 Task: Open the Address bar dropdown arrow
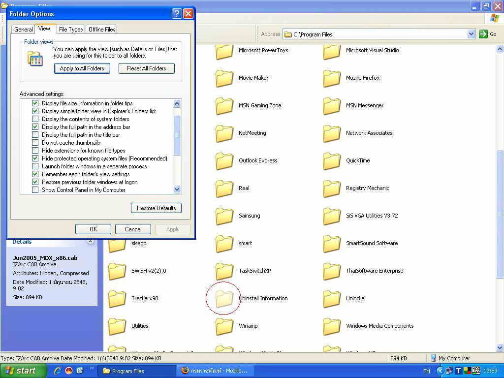click(x=471, y=34)
